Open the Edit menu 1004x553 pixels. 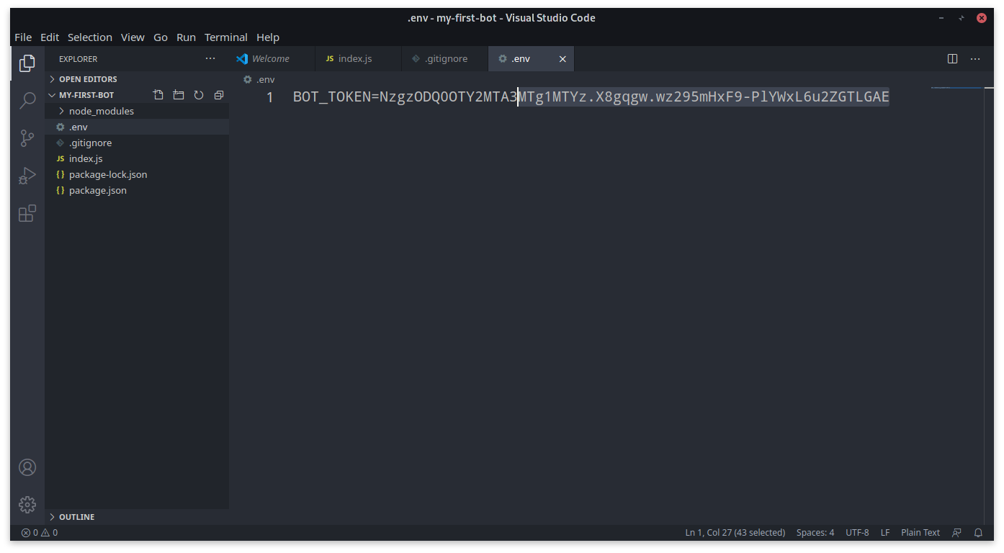click(x=50, y=37)
